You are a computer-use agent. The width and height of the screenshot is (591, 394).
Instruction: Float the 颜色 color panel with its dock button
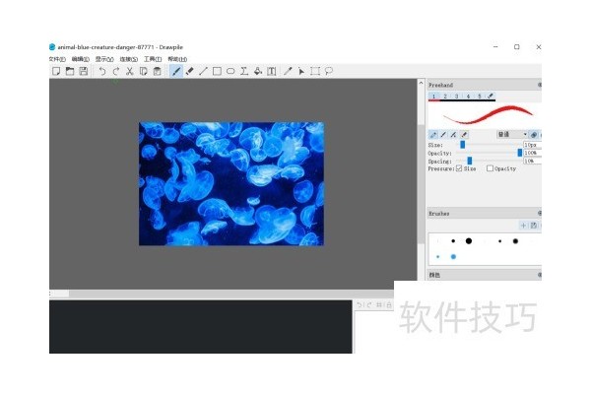tap(540, 275)
